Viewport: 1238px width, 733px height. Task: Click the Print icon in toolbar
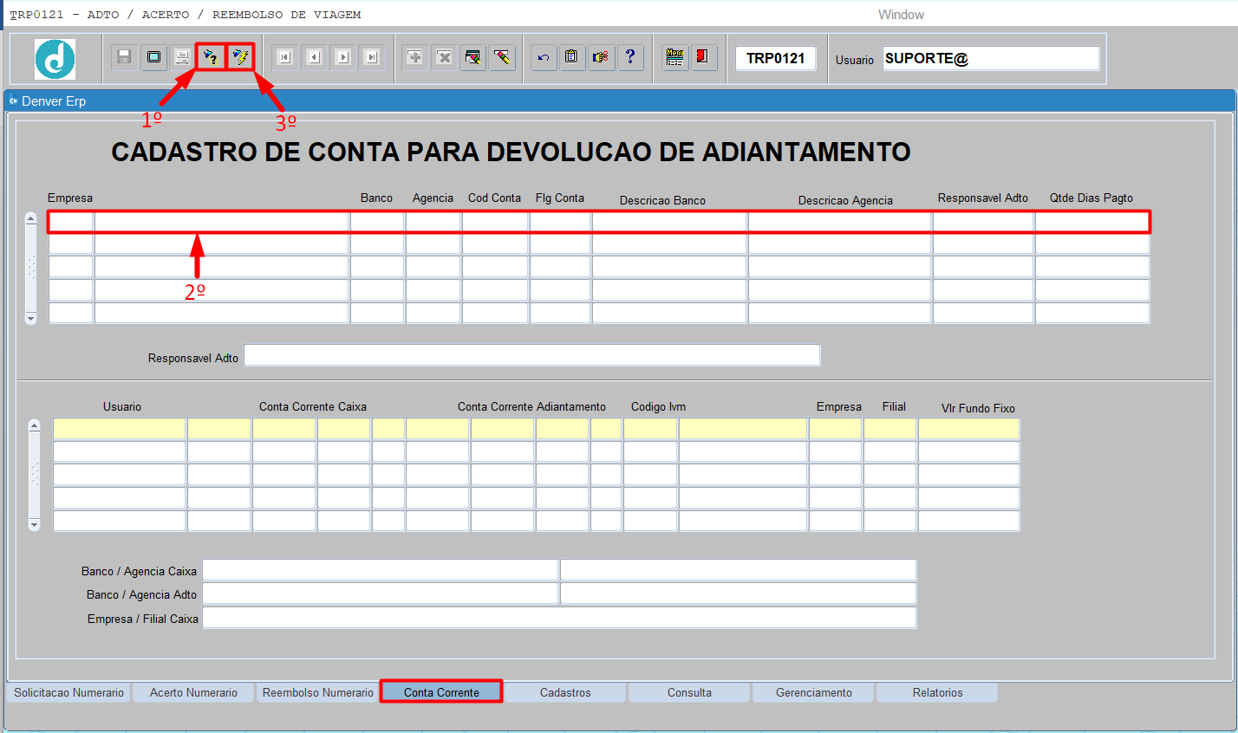point(182,57)
